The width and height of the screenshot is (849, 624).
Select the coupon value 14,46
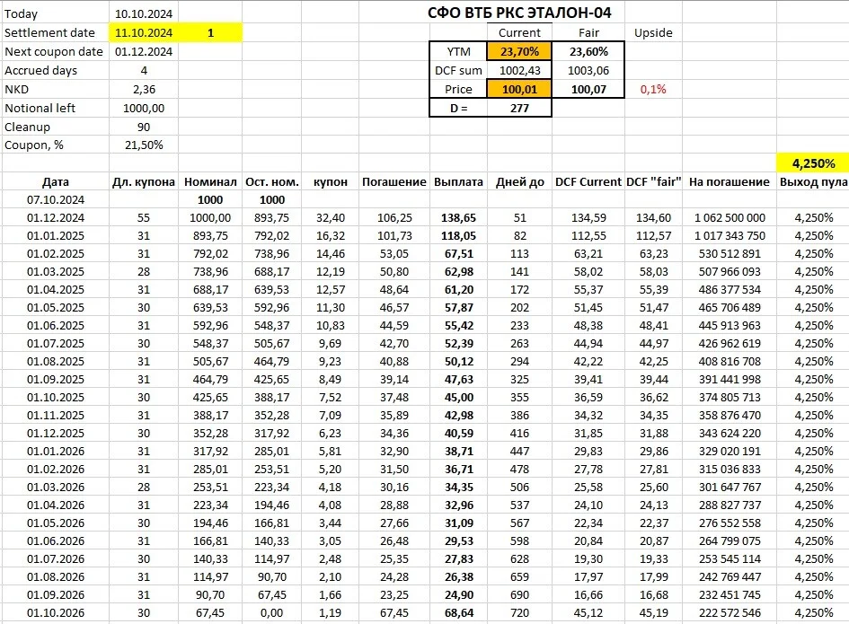(x=331, y=253)
